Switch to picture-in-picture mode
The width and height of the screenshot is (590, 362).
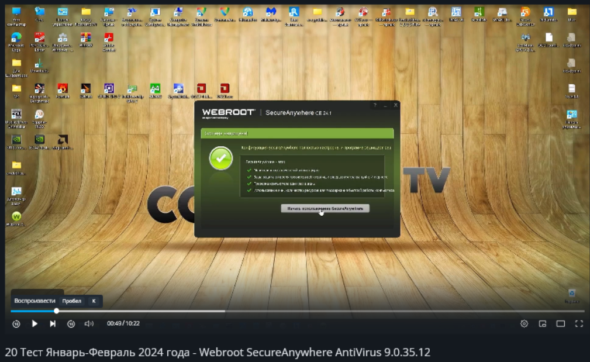[543, 323]
